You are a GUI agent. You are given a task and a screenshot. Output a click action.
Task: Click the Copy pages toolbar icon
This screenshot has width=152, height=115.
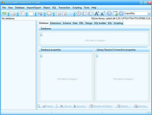pos(85,13)
